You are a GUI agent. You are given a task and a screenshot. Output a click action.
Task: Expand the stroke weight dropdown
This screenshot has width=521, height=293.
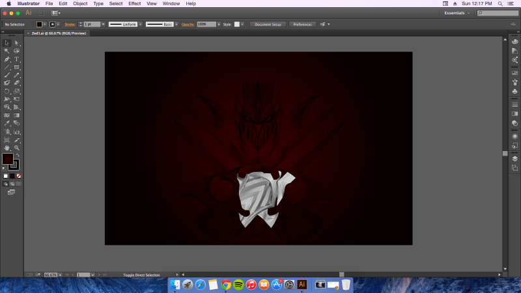[103, 24]
